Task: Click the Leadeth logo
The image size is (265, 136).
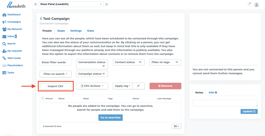Action: [x=16, y=5]
